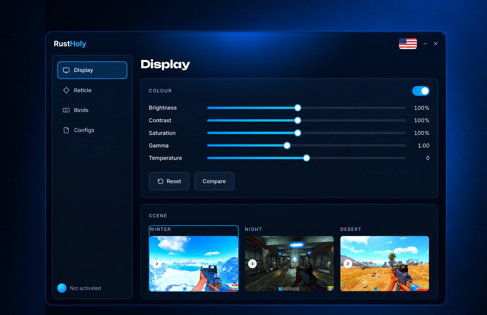Click the "Not activated" status text
487x315 pixels.
click(85, 288)
